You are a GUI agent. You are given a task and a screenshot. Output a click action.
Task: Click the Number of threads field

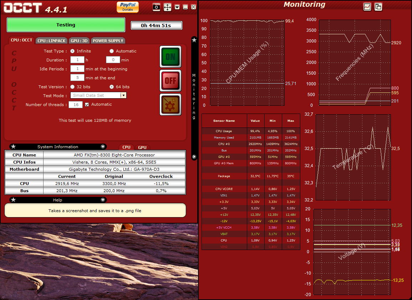tap(76, 105)
